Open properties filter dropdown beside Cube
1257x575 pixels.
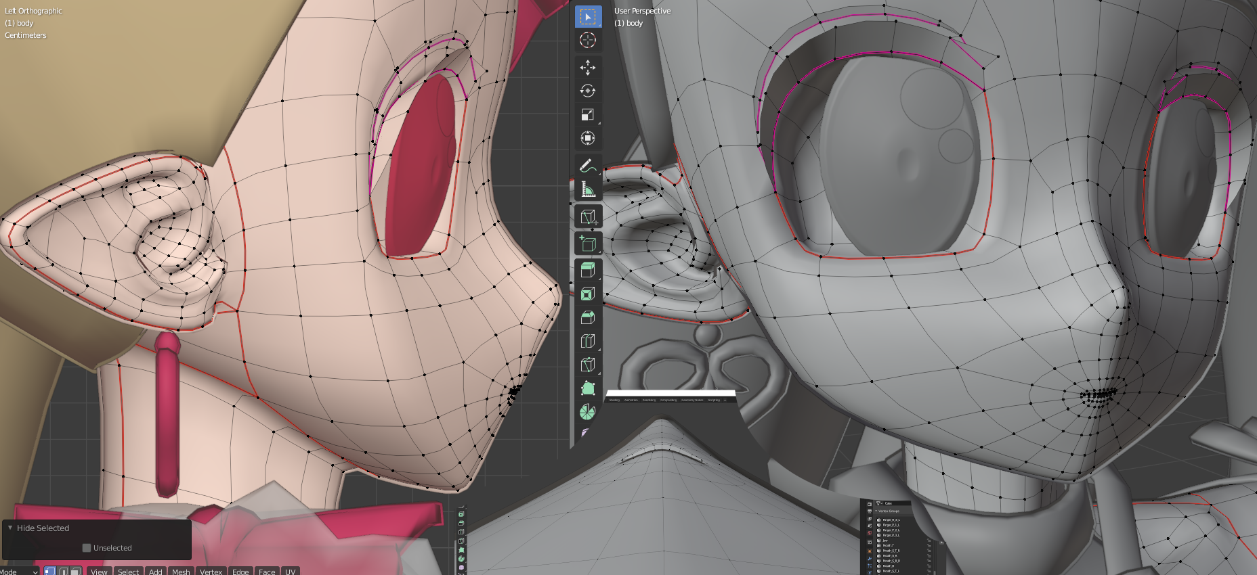tap(879, 503)
